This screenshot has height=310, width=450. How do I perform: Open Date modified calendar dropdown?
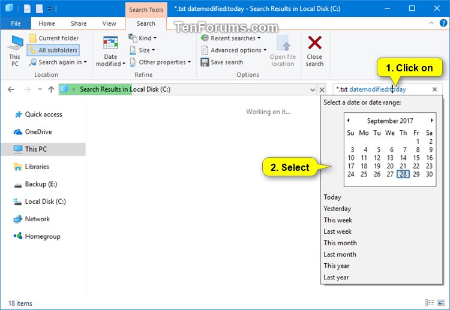[x=110, y=51]
